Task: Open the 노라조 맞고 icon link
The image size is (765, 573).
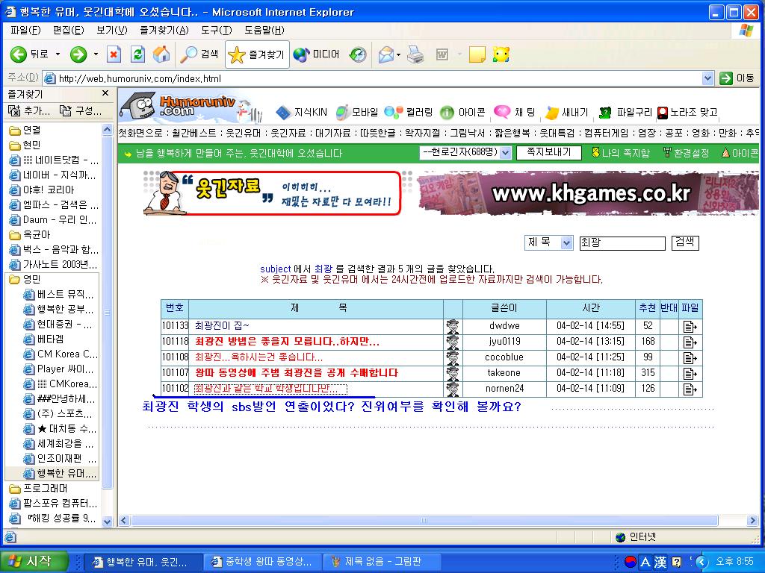Action: click(687, 113)
